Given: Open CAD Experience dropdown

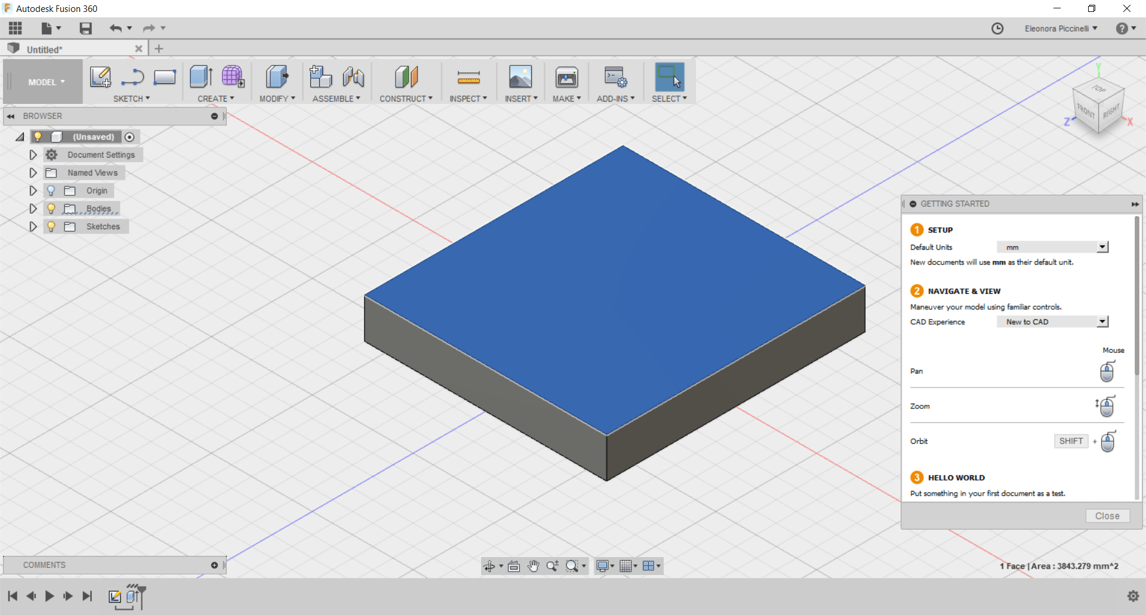Looking at the screenshot, I should [1053, 322].
